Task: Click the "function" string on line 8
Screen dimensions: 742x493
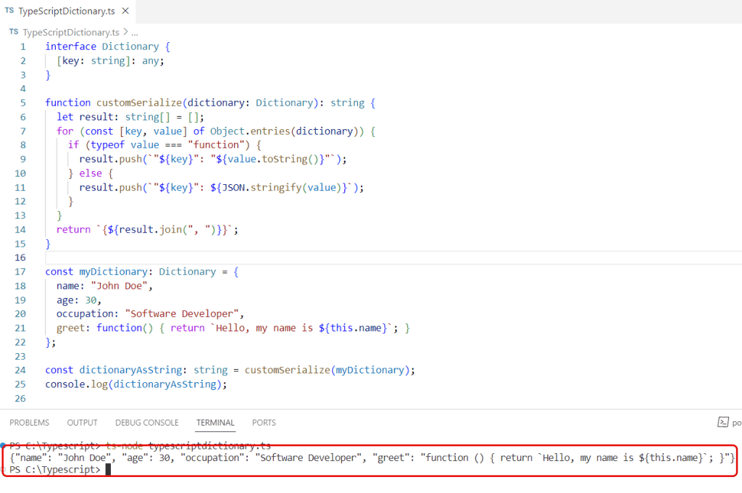Action: 216,145
